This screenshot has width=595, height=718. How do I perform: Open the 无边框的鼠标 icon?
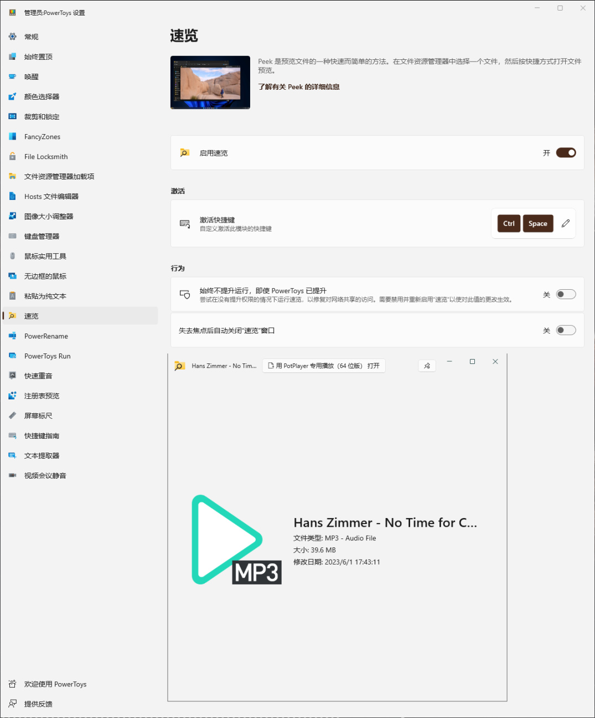[x=12, y=276]
